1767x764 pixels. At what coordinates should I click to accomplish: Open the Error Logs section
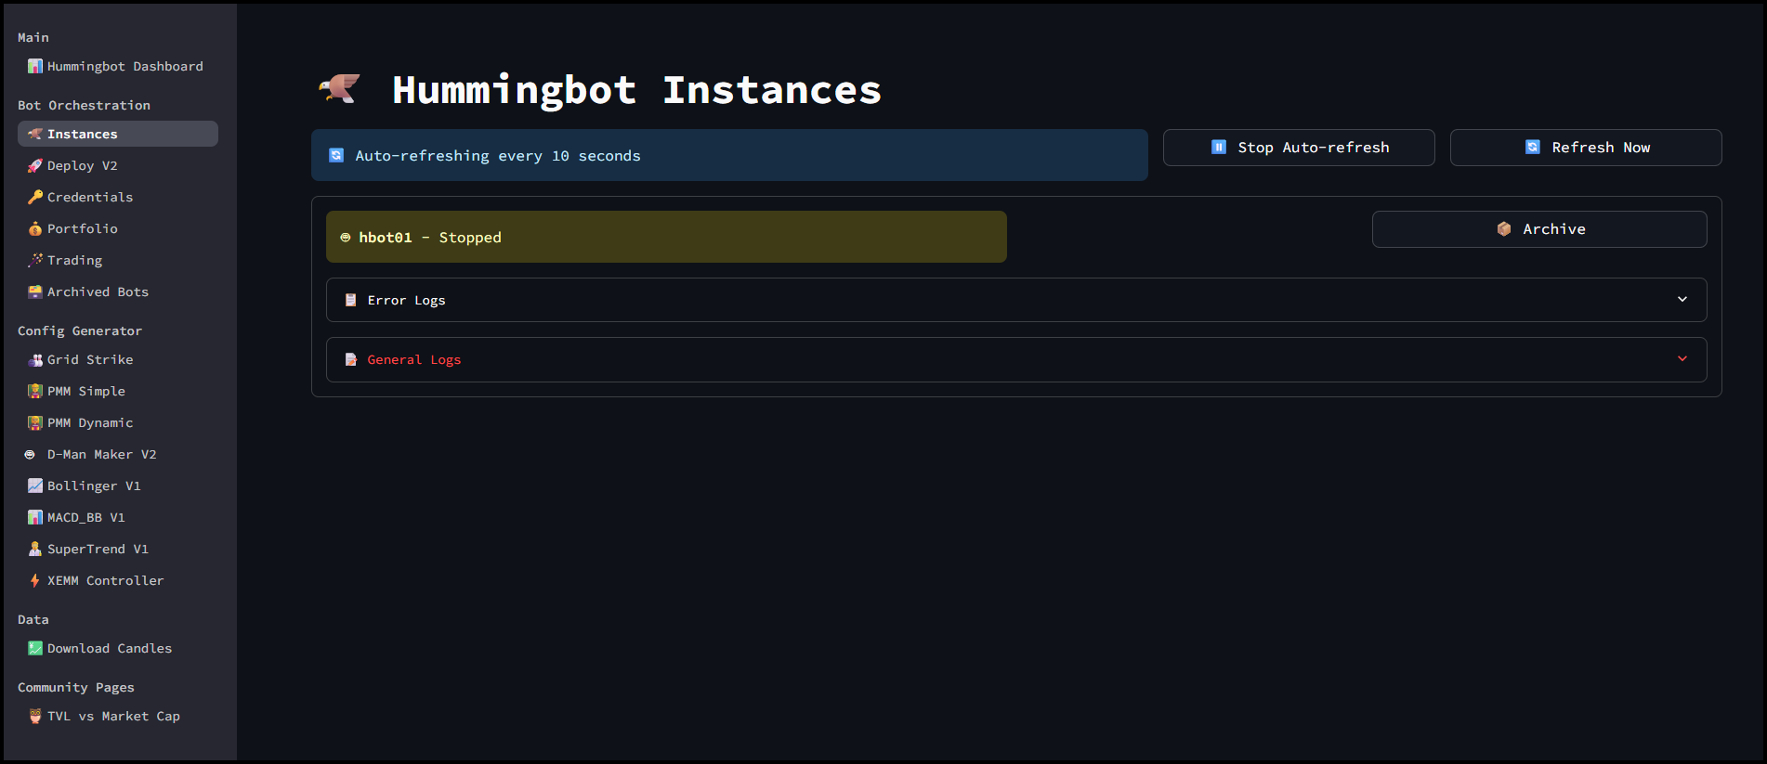pos(406,300)
